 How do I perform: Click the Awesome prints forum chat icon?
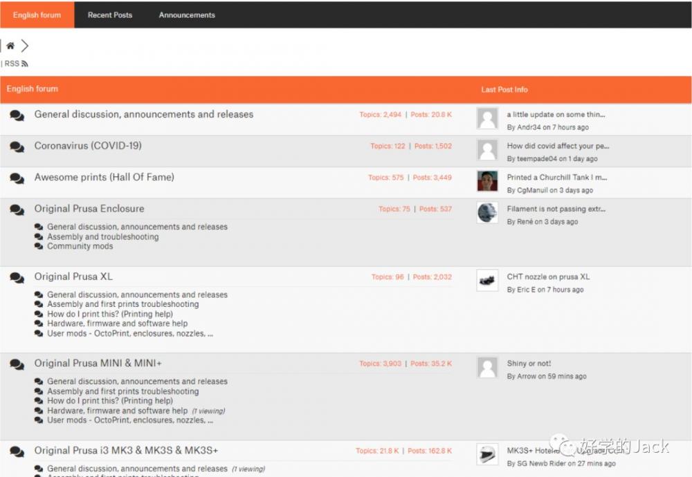[17, 178]
